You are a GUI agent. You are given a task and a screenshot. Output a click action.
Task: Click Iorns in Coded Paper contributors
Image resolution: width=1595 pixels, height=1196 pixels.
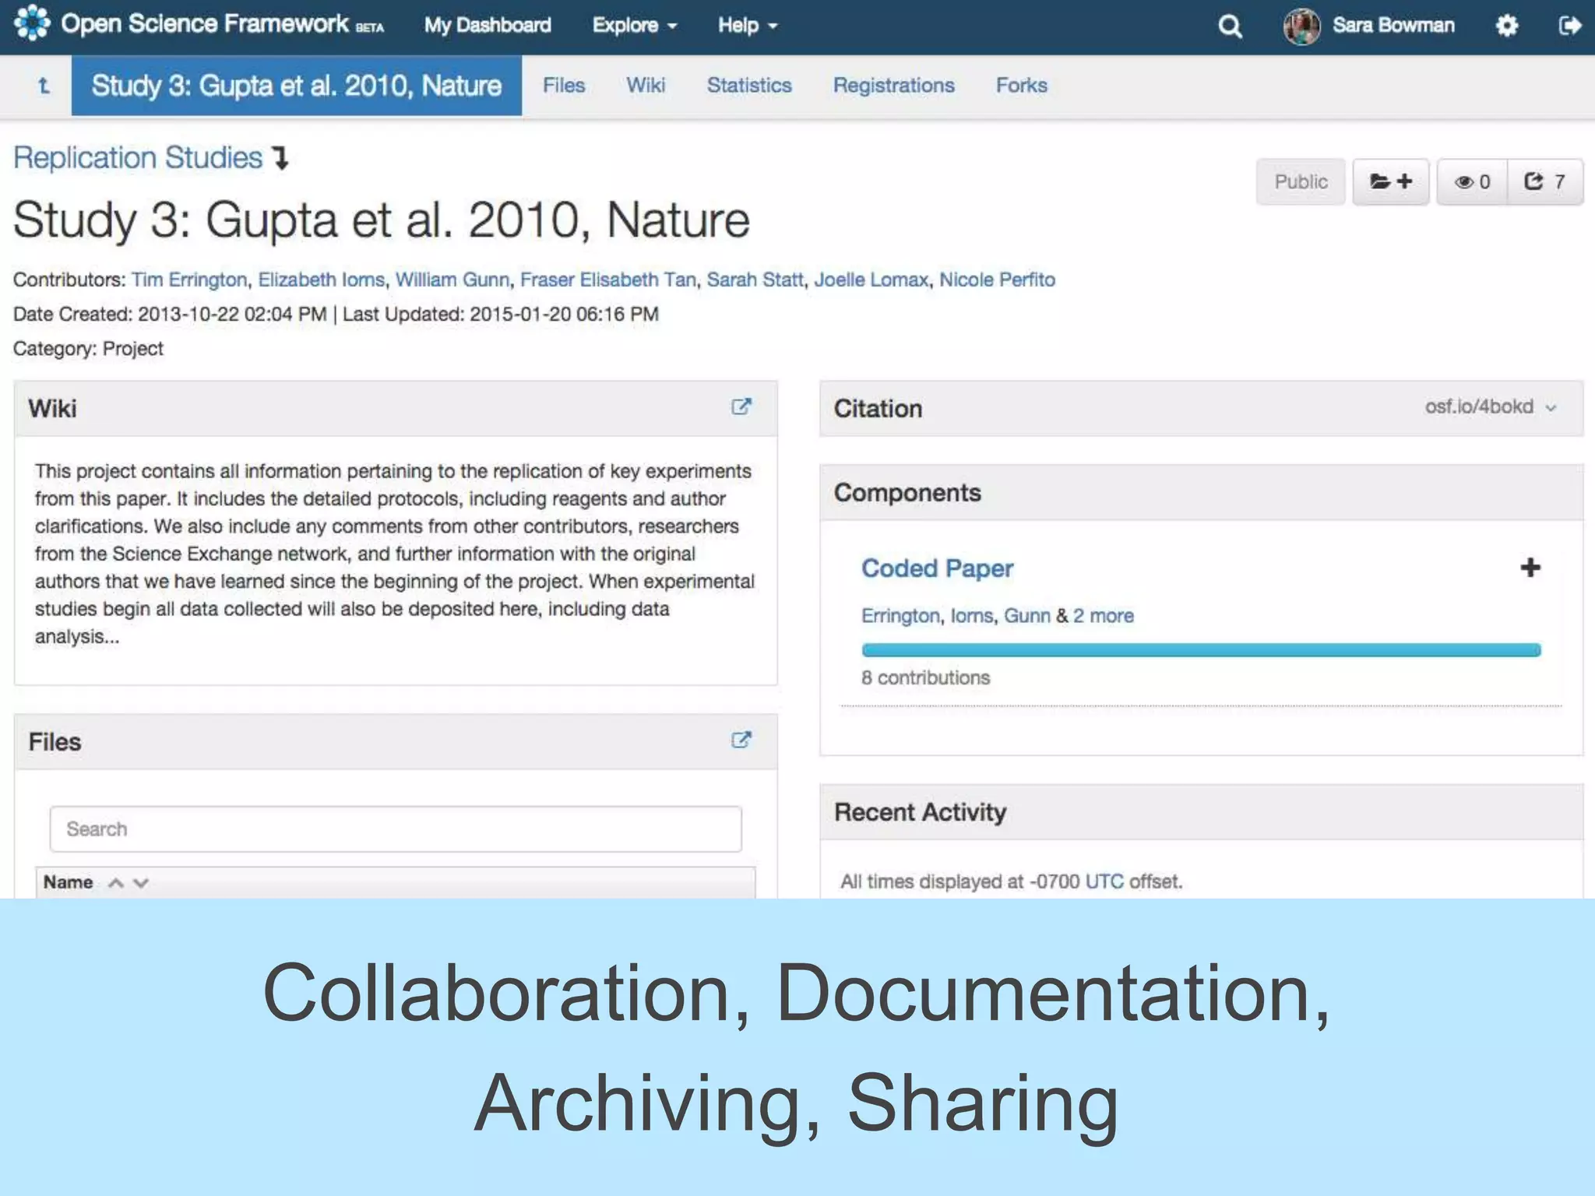tap(972, 616)
